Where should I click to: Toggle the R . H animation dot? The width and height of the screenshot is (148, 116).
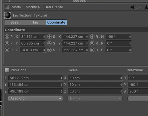click(92, 37)
